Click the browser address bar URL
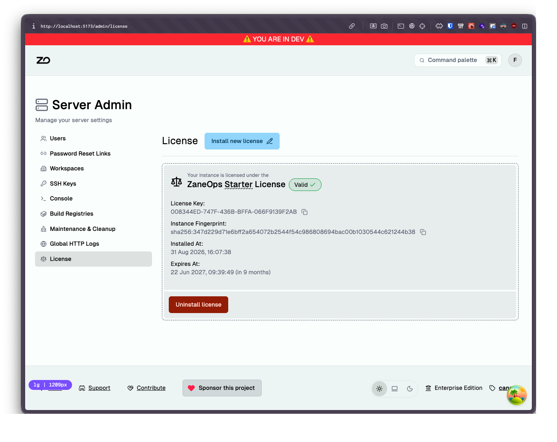The width and height of the screenshot is (557, 442). [84, 26]
